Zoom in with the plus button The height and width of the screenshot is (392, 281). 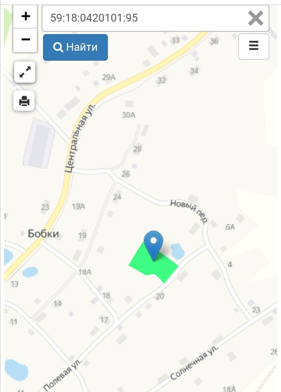click(25, 16)
